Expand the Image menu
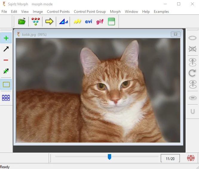The height and width of the screenshot is (169, 199). pyautogui.click(x=38, y=12)
